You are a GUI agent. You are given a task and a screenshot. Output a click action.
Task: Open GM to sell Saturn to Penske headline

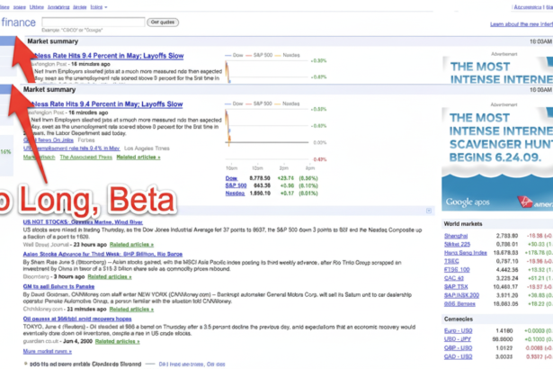pos(58,287)
